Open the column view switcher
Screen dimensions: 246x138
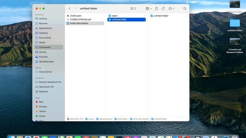(133, 8)
